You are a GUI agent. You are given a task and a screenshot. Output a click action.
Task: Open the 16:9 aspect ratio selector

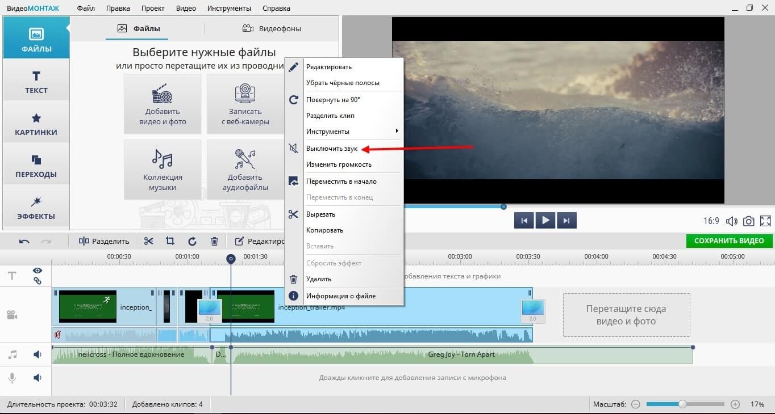click(711, 221)
